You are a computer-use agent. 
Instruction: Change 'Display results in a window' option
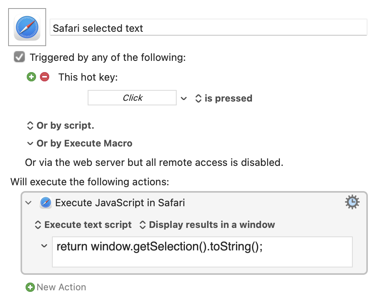tap(207, 225)
